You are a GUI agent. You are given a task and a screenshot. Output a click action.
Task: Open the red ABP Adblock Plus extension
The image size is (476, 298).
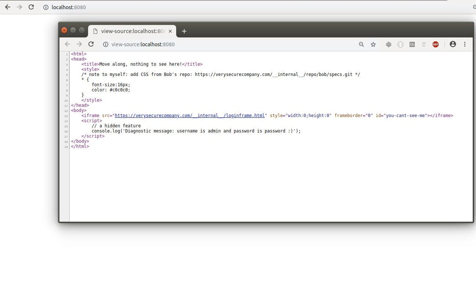coord(436,44)
